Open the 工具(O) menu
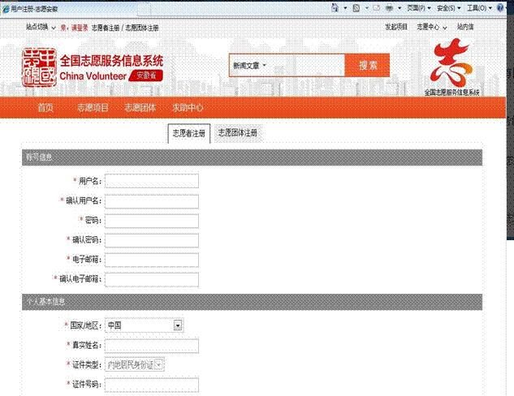The height and width of the screenshot is (396, 514). (x=479, y=8)
